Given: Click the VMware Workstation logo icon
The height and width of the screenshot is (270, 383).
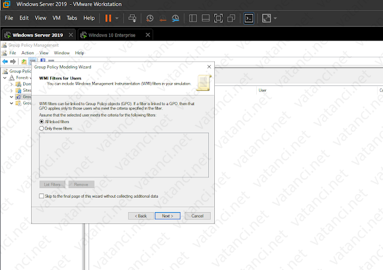Looking at the screenshot, I should click(x=7, y=4).
